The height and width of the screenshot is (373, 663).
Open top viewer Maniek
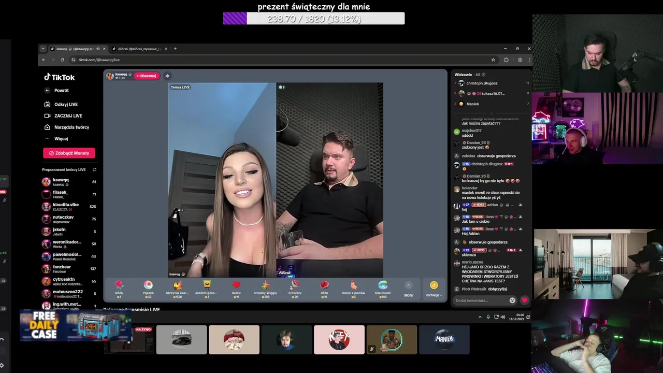click(x=472, y=104)
